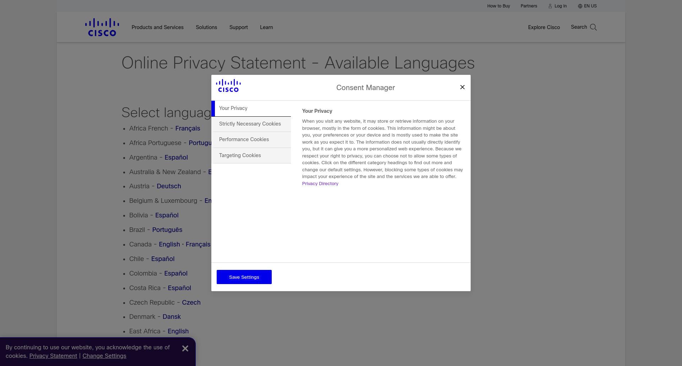The width and height of the screenshot is (682, 366).
Task: Open Bolivia Español link
Action: (167, 215)
